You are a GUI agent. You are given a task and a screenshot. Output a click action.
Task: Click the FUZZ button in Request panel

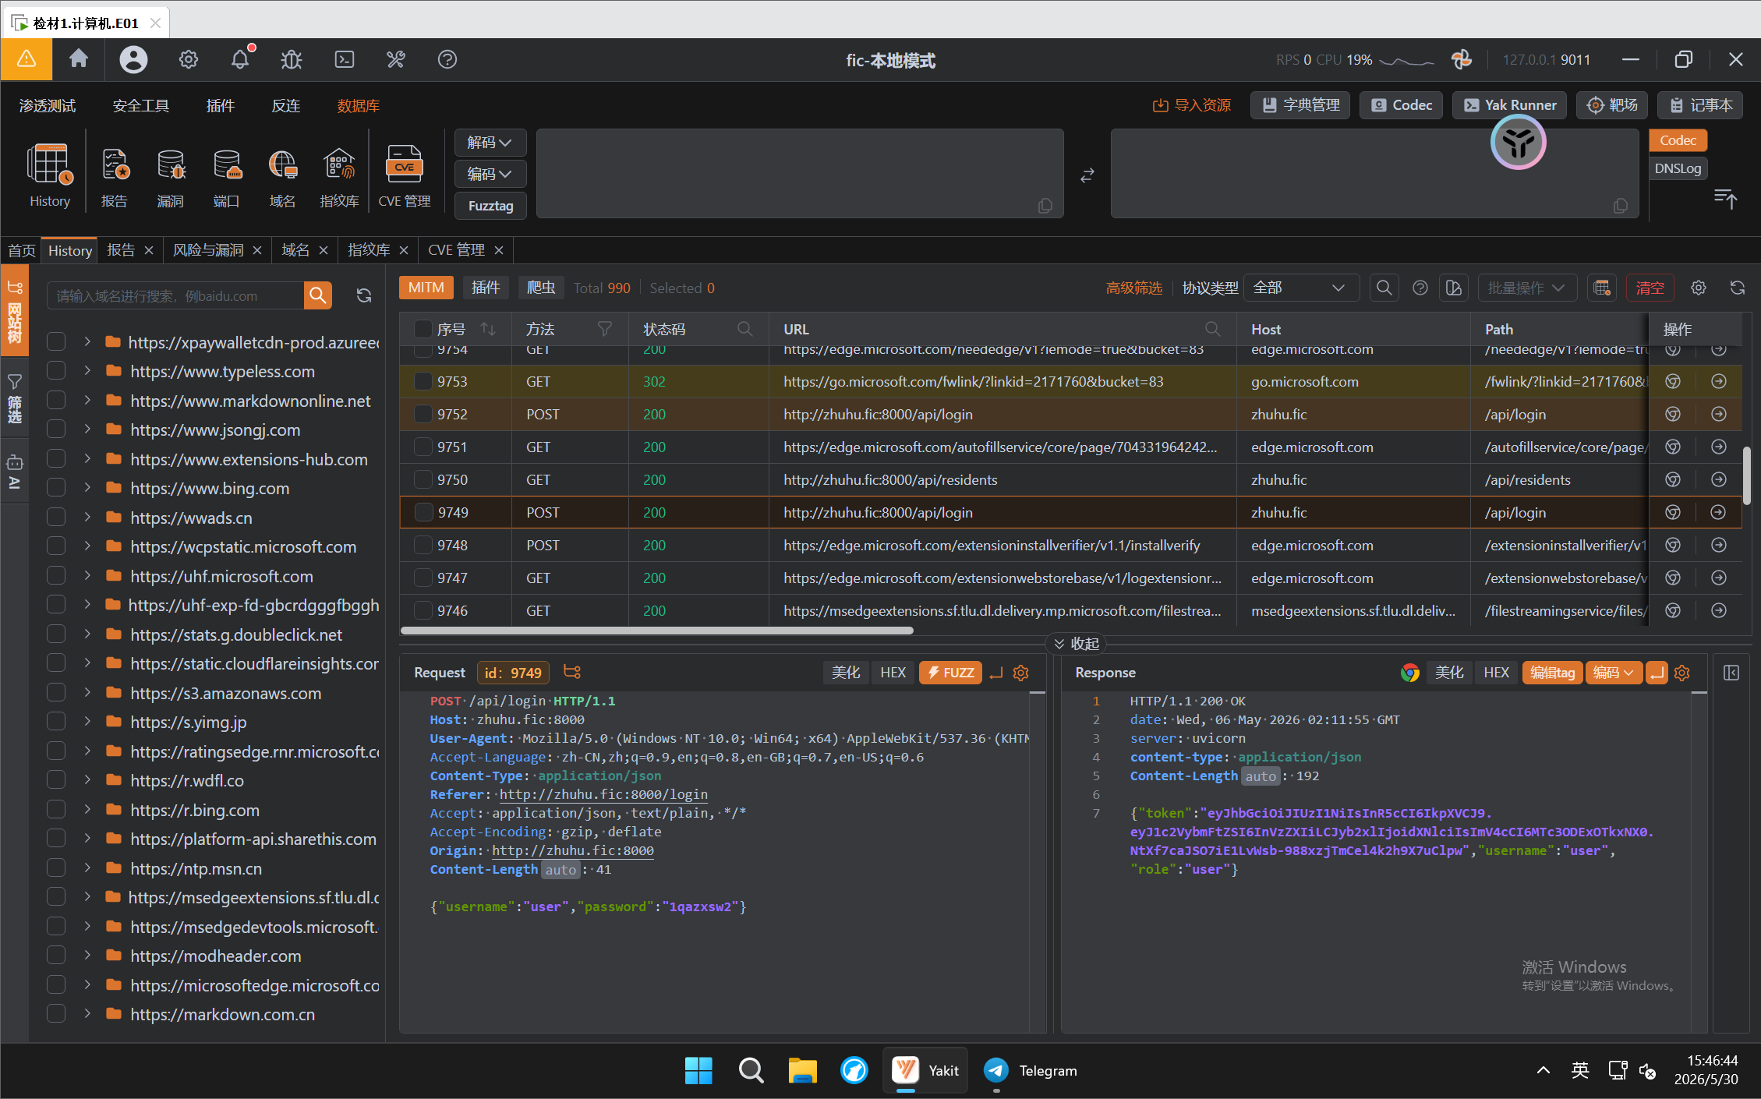pyautogui.click(x=950, y=673)
